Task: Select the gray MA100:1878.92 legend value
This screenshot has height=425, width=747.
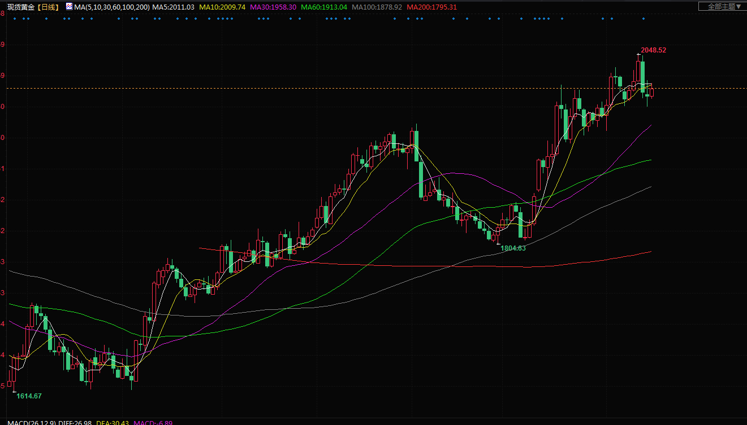Action: tap(377, 7)
